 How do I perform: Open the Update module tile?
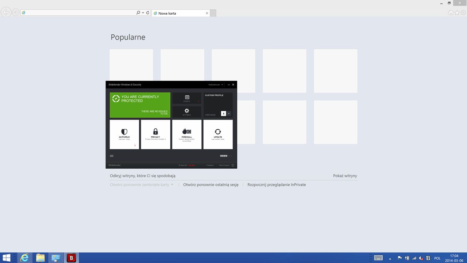(218, 134)
